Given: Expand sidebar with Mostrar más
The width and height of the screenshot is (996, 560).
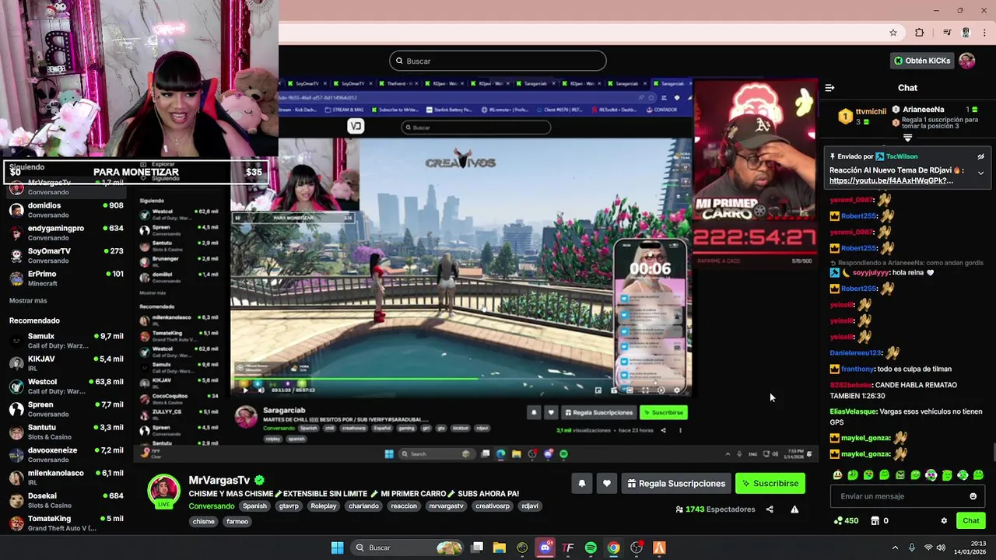Looking at the screenshot, I should coord(28,301).
